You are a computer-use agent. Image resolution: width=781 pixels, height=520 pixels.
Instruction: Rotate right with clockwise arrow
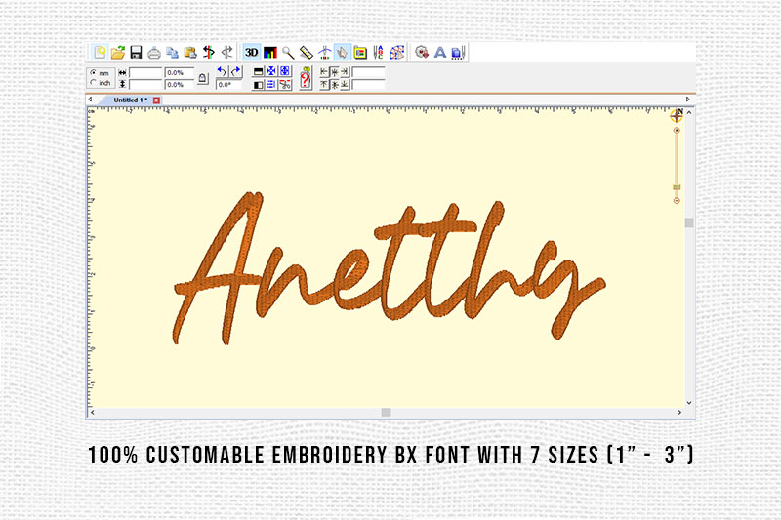(x=235, y=71)
